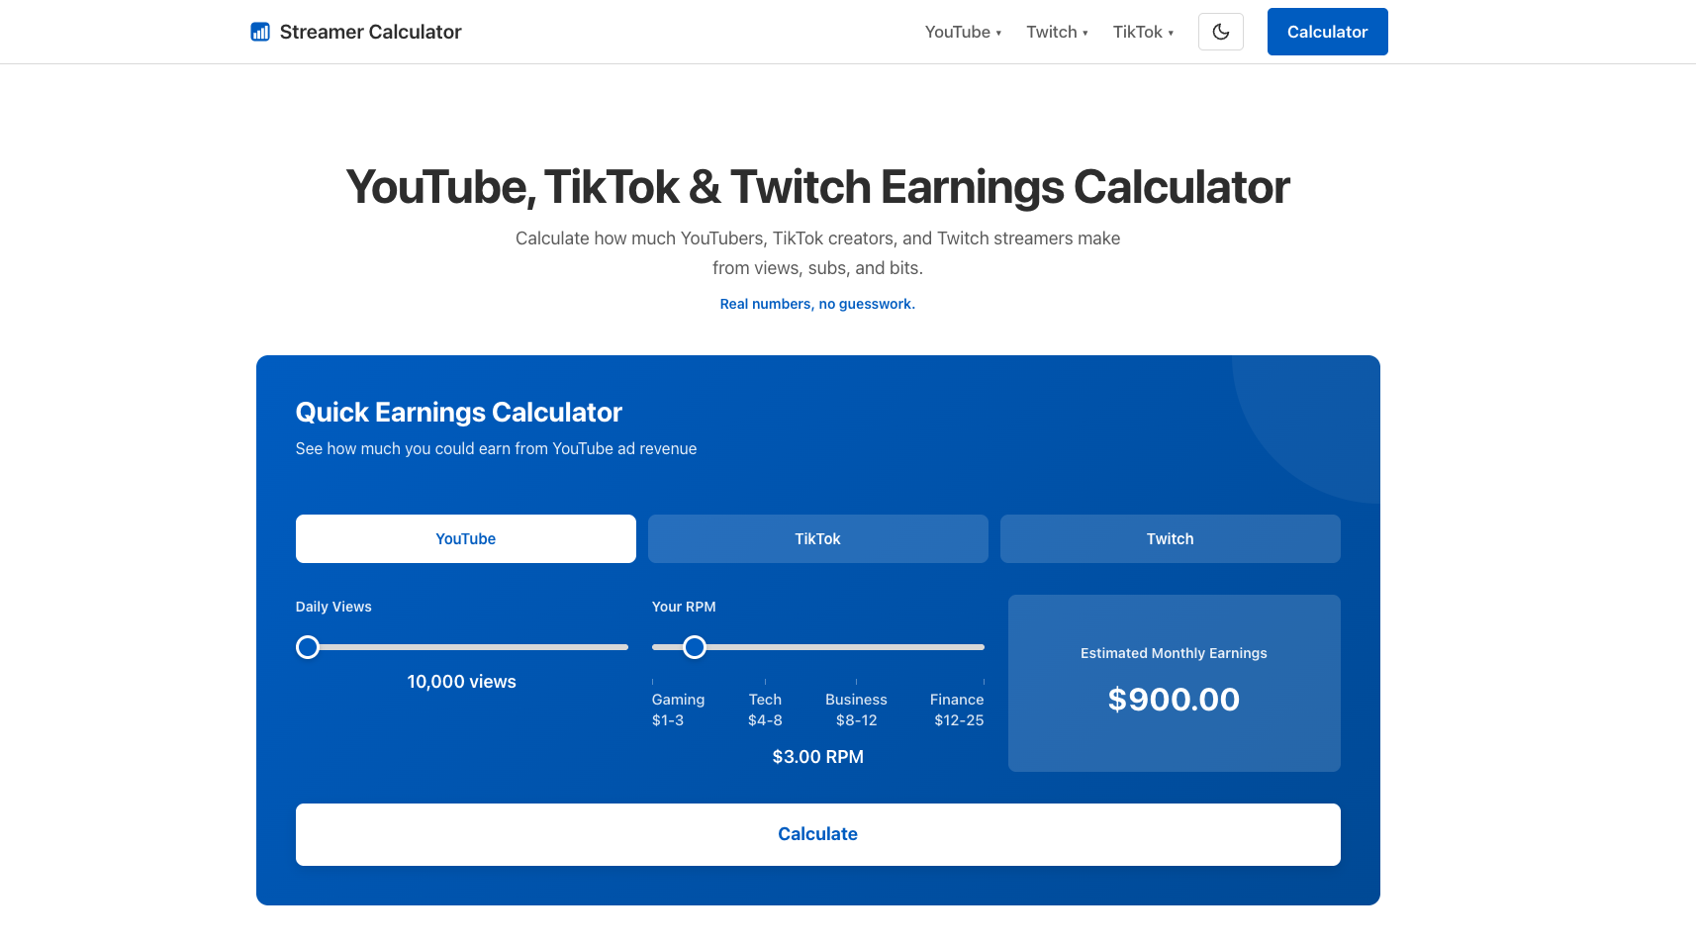Adjust the Daily Views slider handle
The width and height of the screenshot is (1696, 946).
(x=307, y=646)
